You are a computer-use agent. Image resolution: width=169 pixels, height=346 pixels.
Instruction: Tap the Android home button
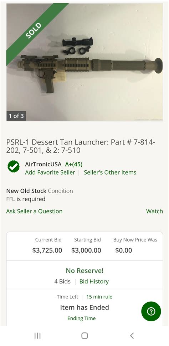[84, 336]
